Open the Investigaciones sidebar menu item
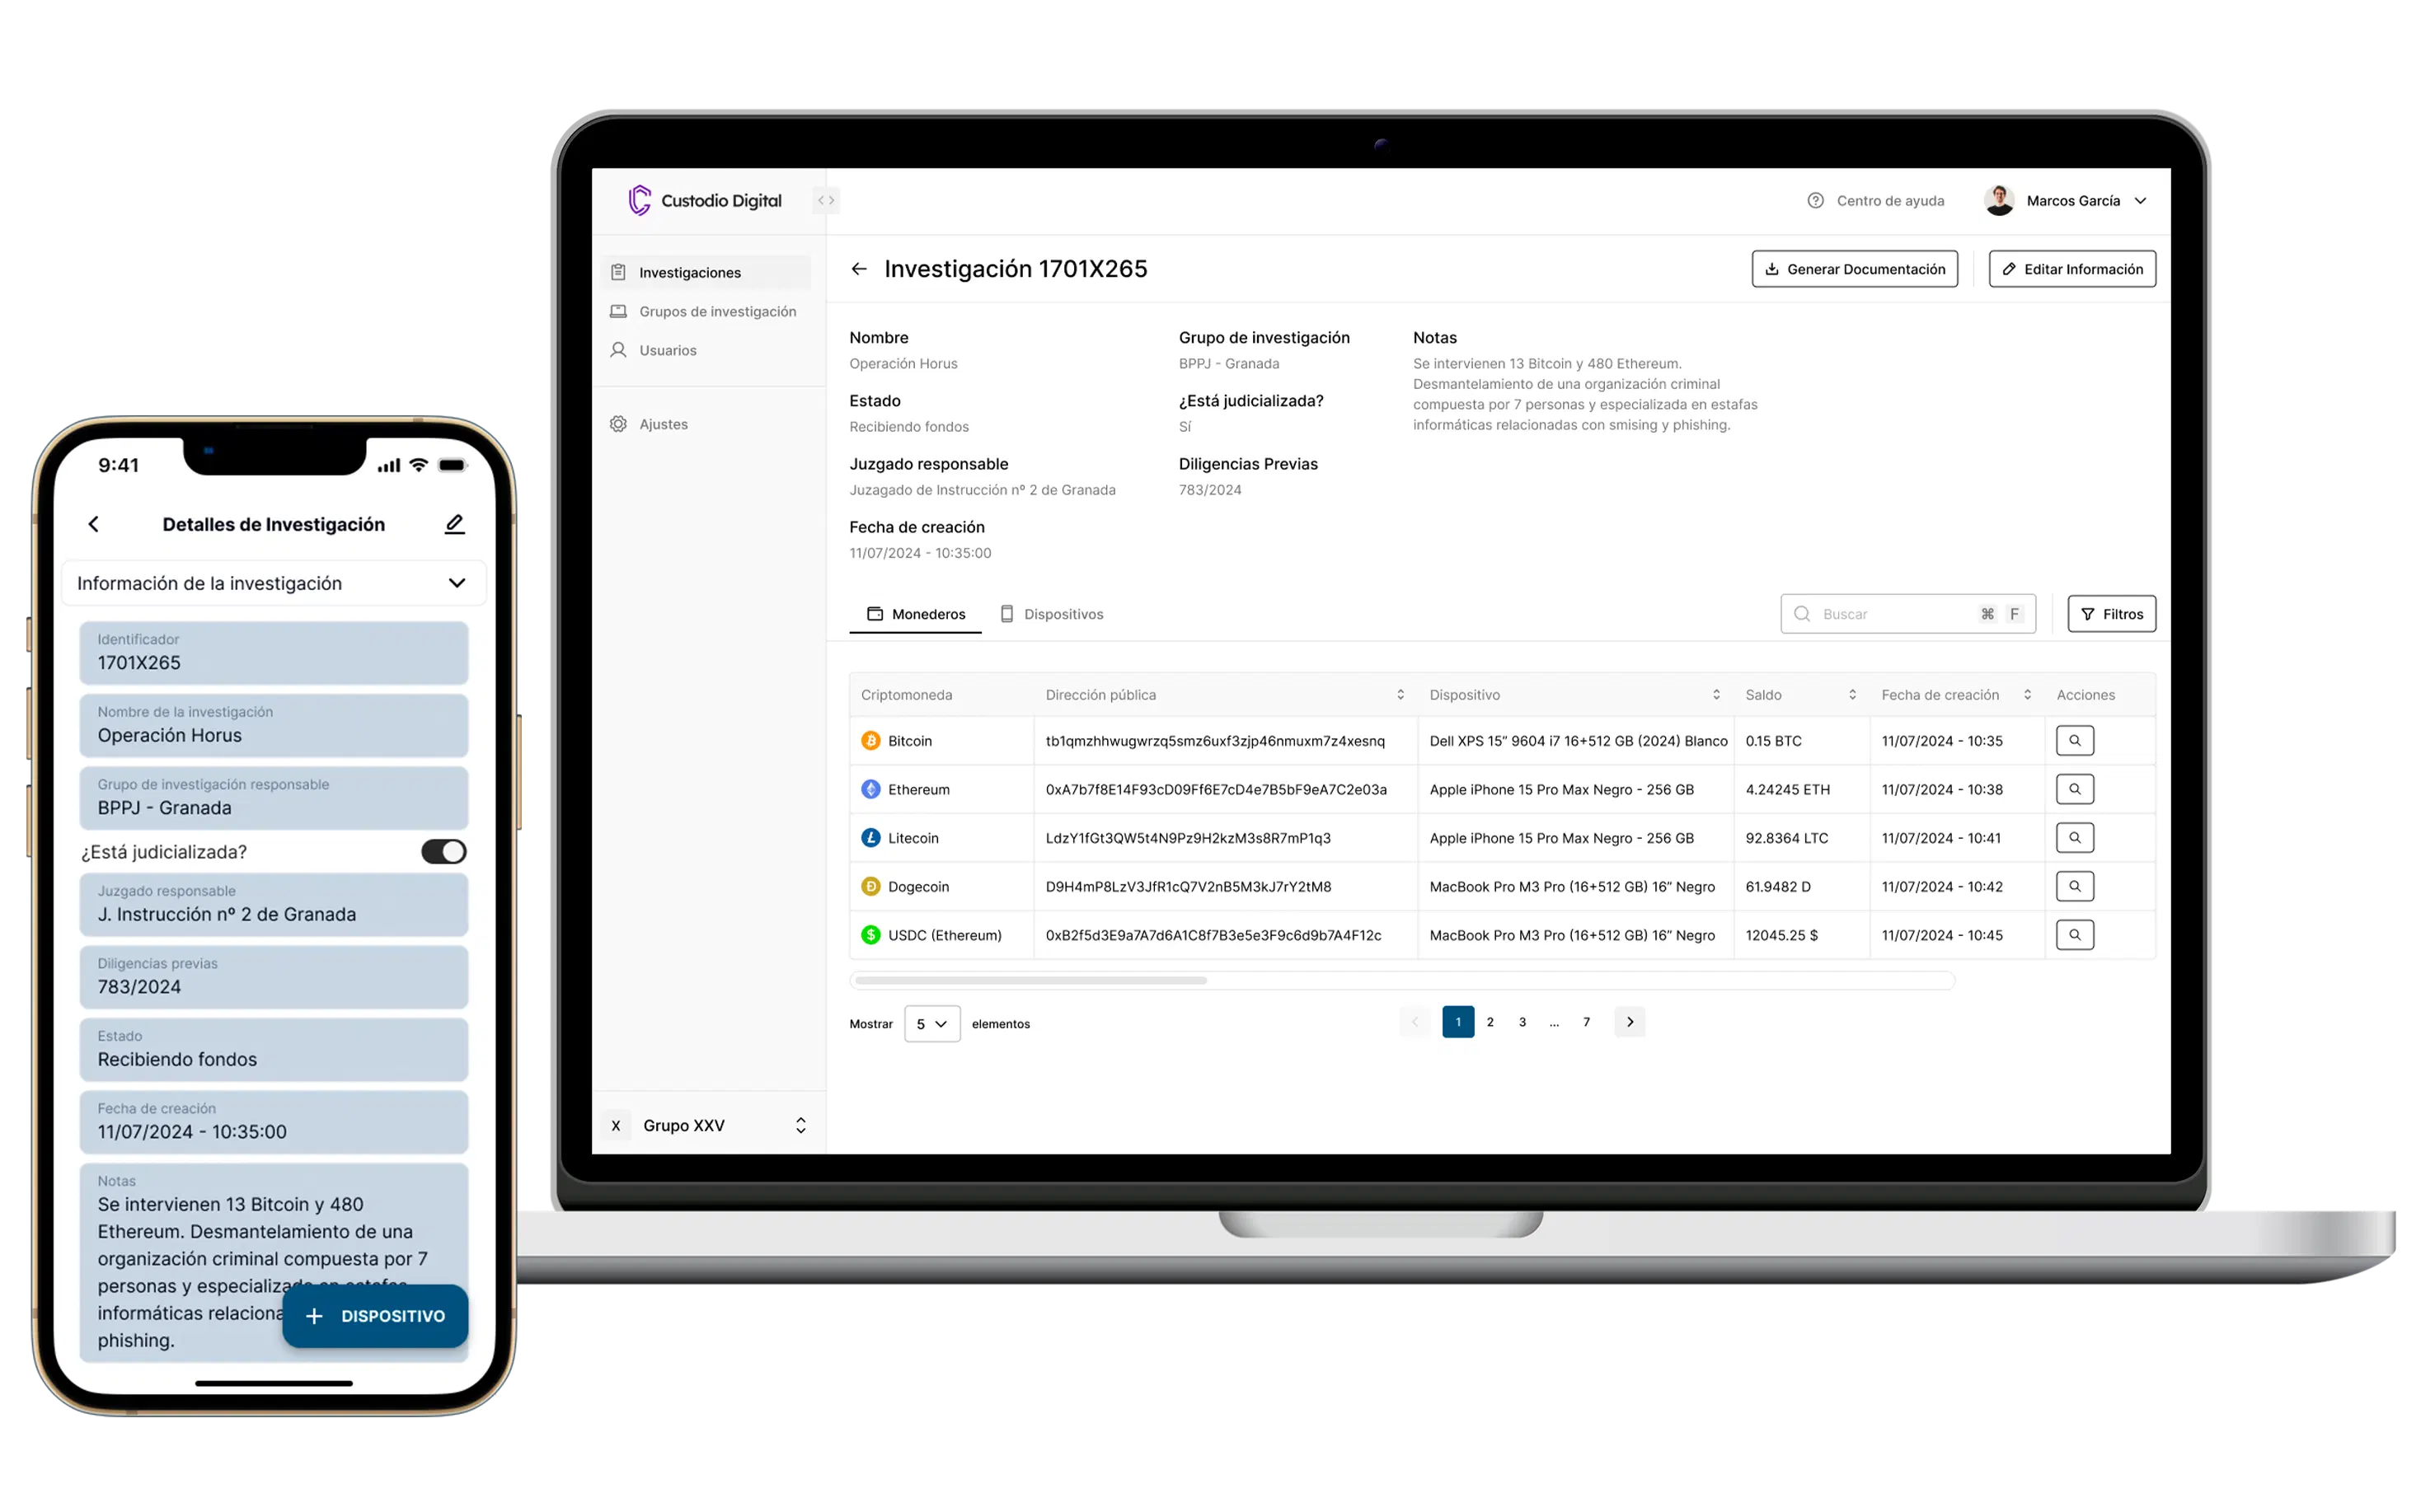Image resolution: width=2421 pixels, height=1512 pixels. (690, 272)
